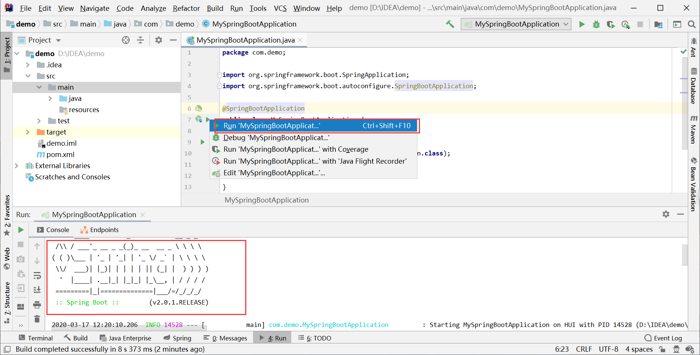
Task: Open Run panel settings gear
Action: pos(666,214)
